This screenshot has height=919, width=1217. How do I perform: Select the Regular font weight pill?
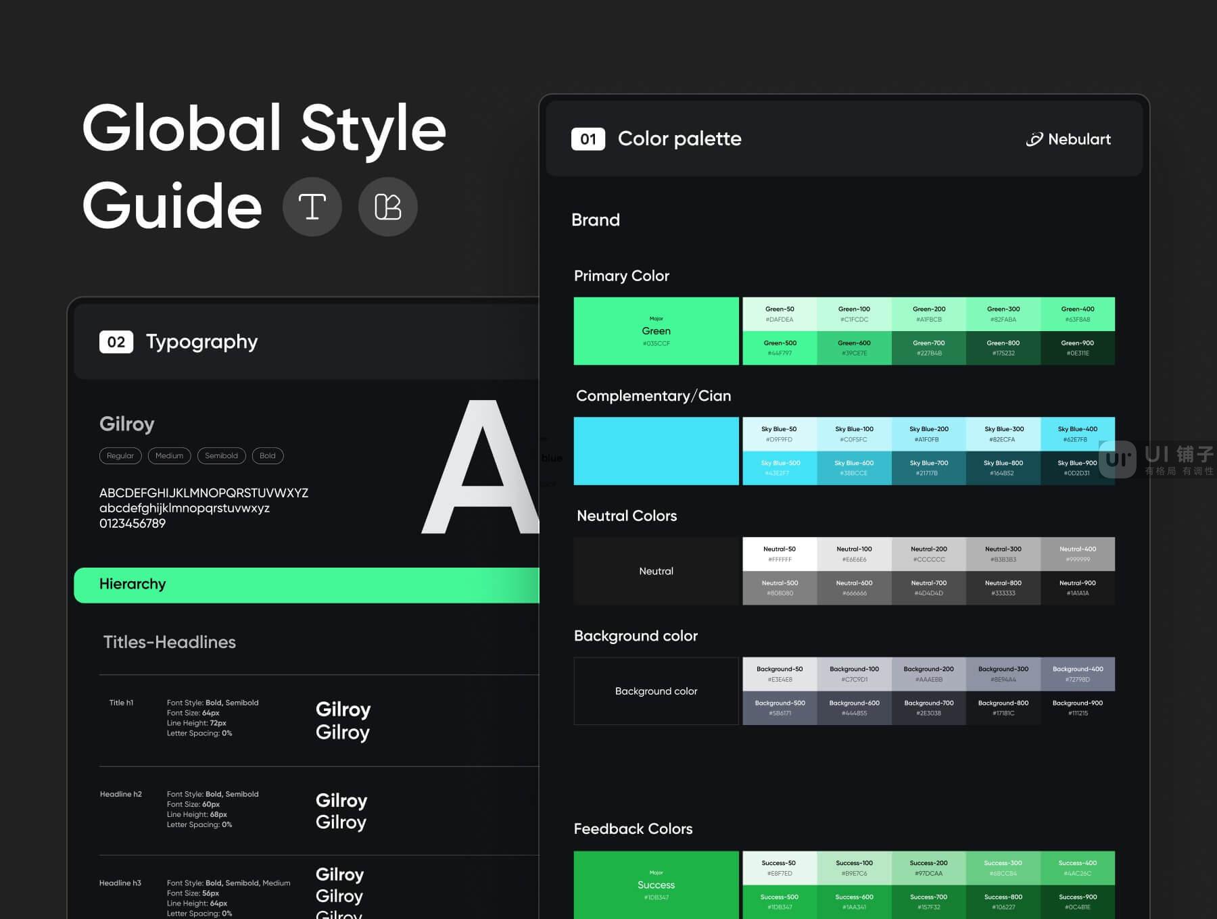coord(120,455)
